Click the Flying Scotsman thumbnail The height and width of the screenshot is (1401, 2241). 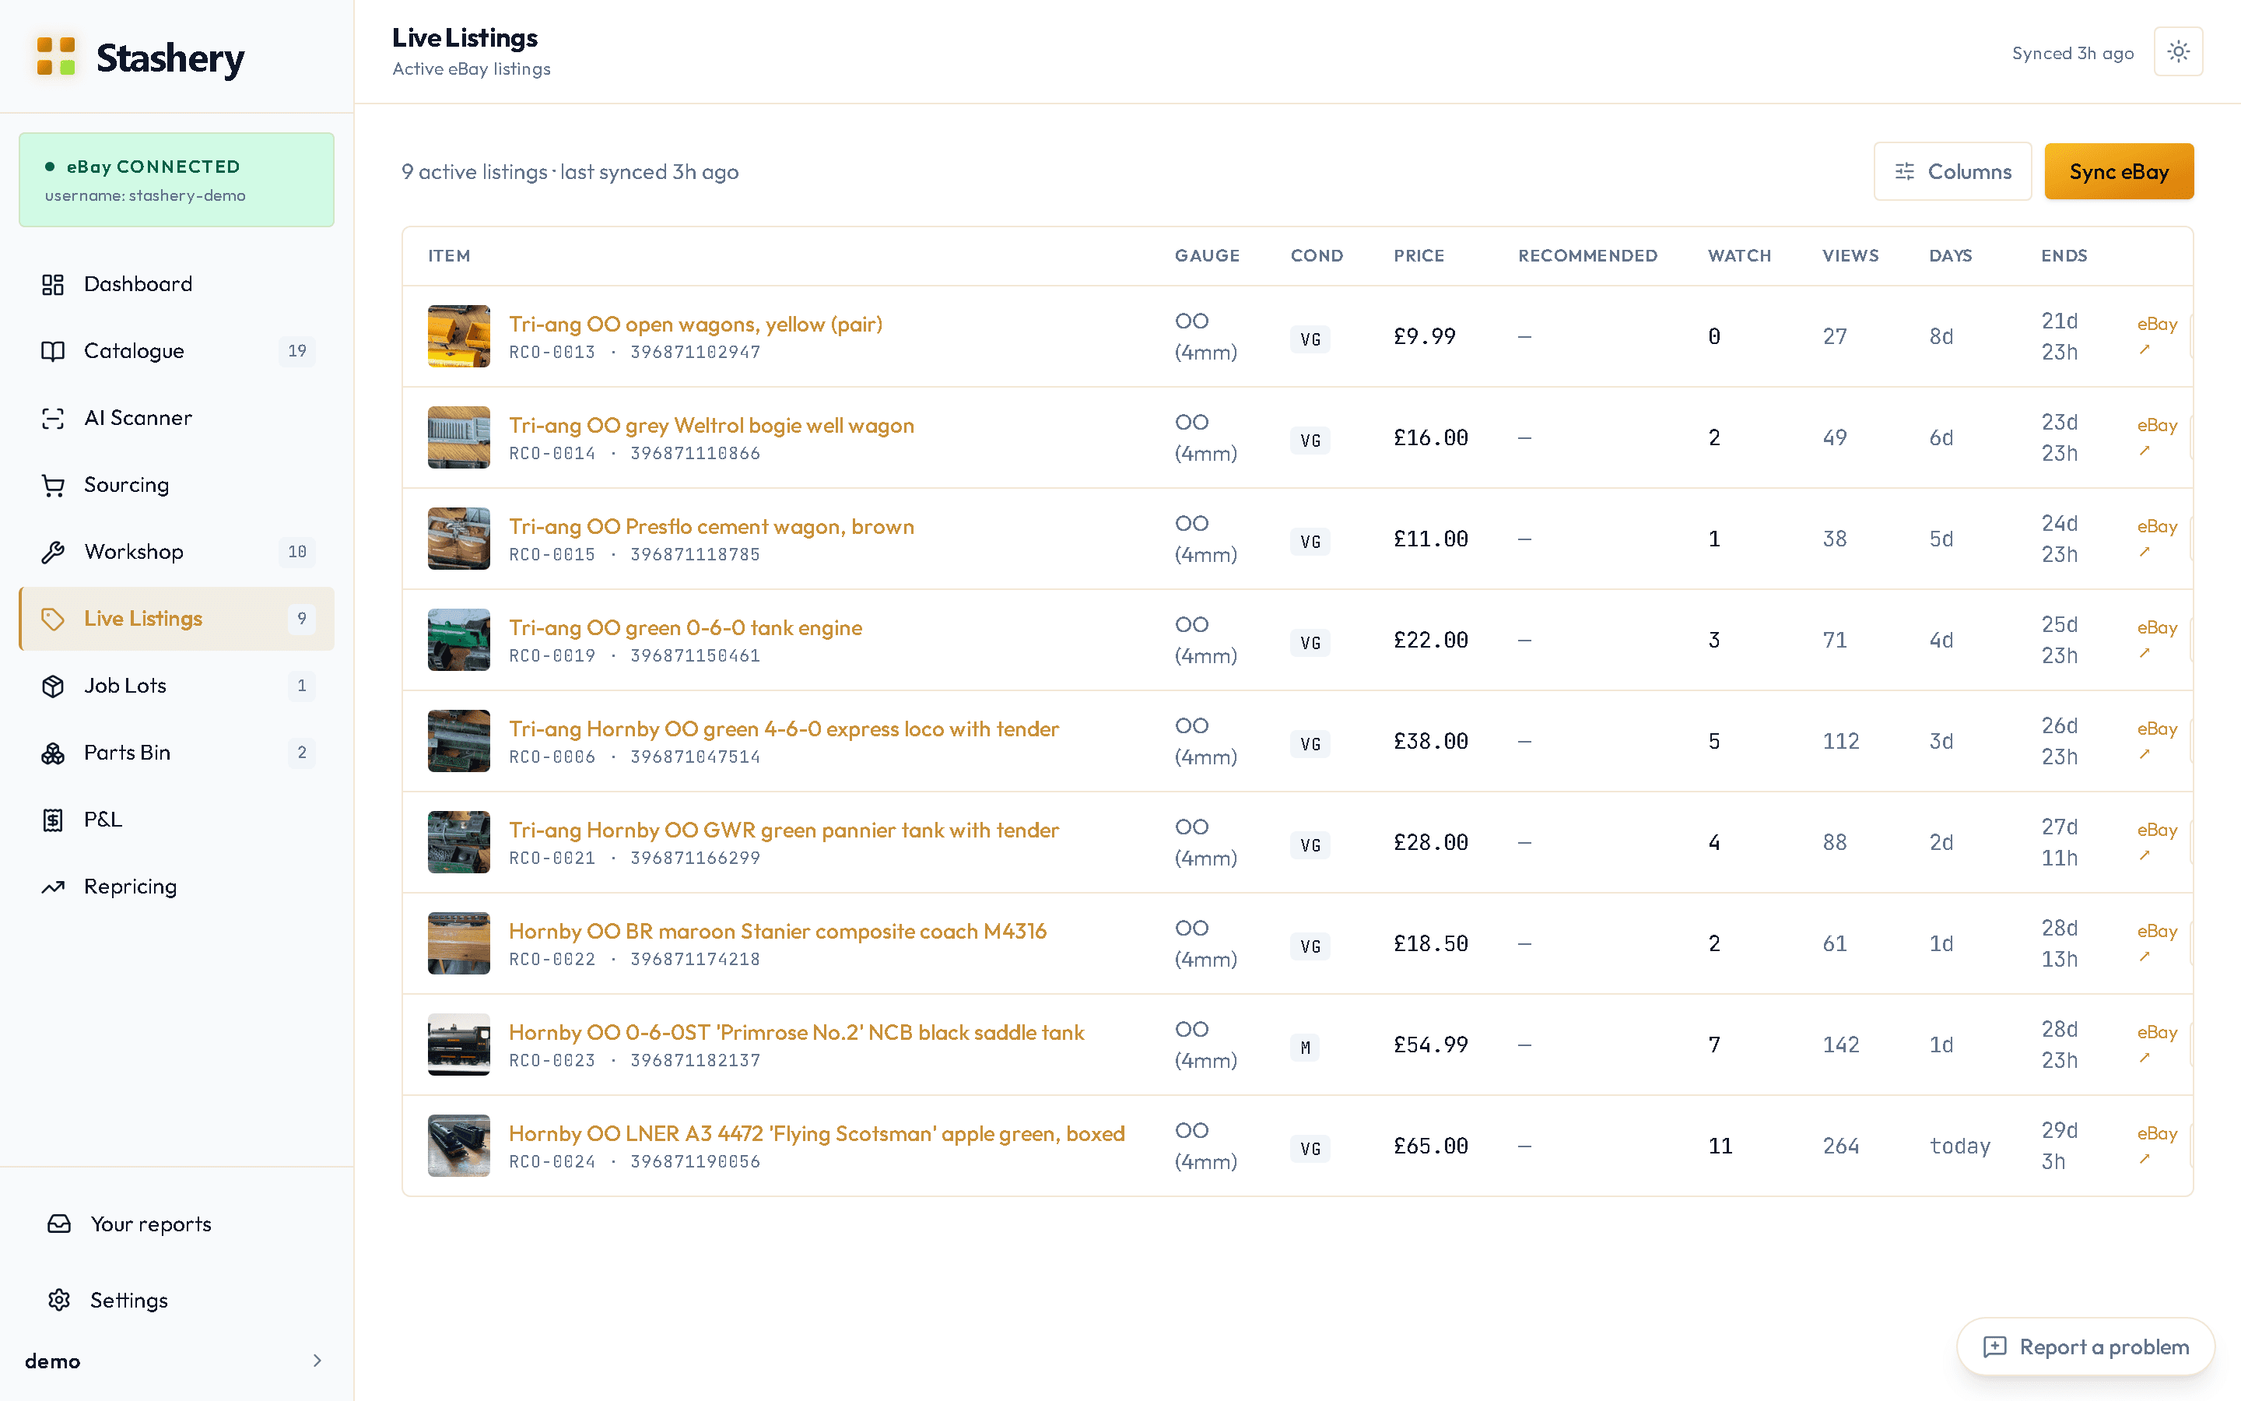458,1145
